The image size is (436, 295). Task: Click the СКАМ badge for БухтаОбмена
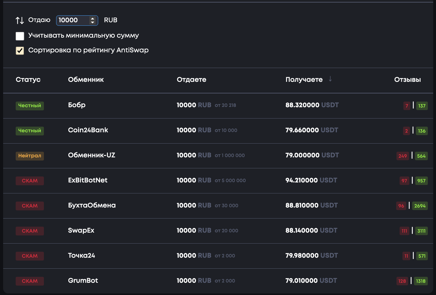coord(30,206)
